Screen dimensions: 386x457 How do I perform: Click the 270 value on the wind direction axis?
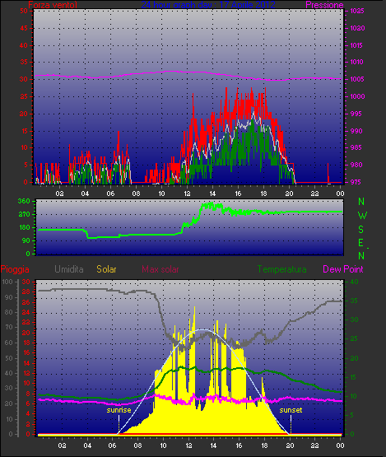[24, 215]
